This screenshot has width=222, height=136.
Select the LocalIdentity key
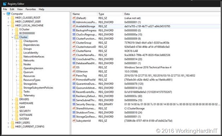click(x=31, y=53)
